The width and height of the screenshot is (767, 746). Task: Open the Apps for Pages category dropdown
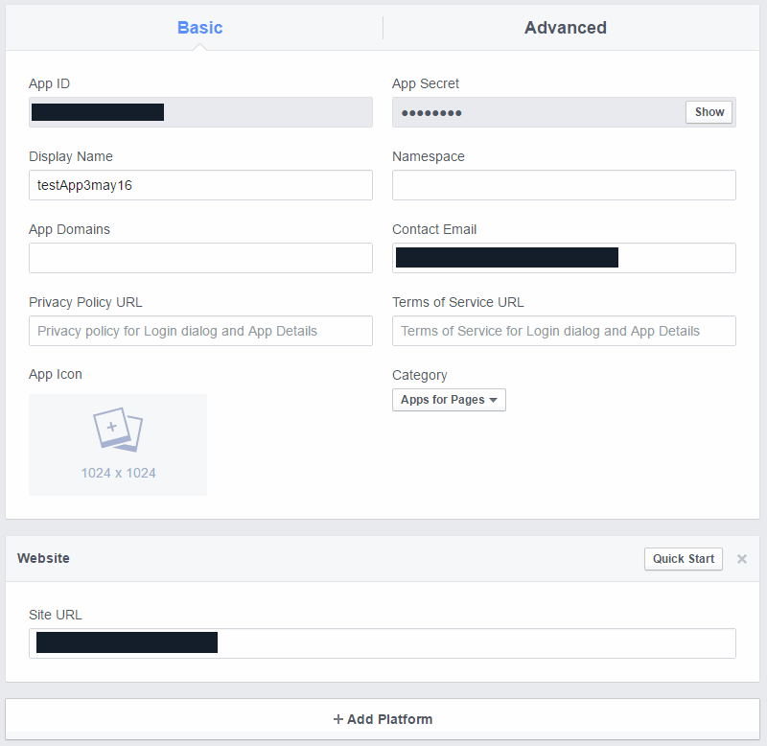tap(449, 400)
